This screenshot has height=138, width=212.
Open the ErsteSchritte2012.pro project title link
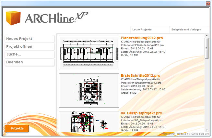(x=140, y=75)
